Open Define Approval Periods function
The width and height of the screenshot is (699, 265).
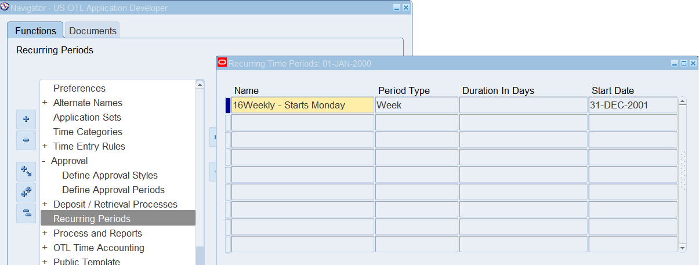coord(113,190)
